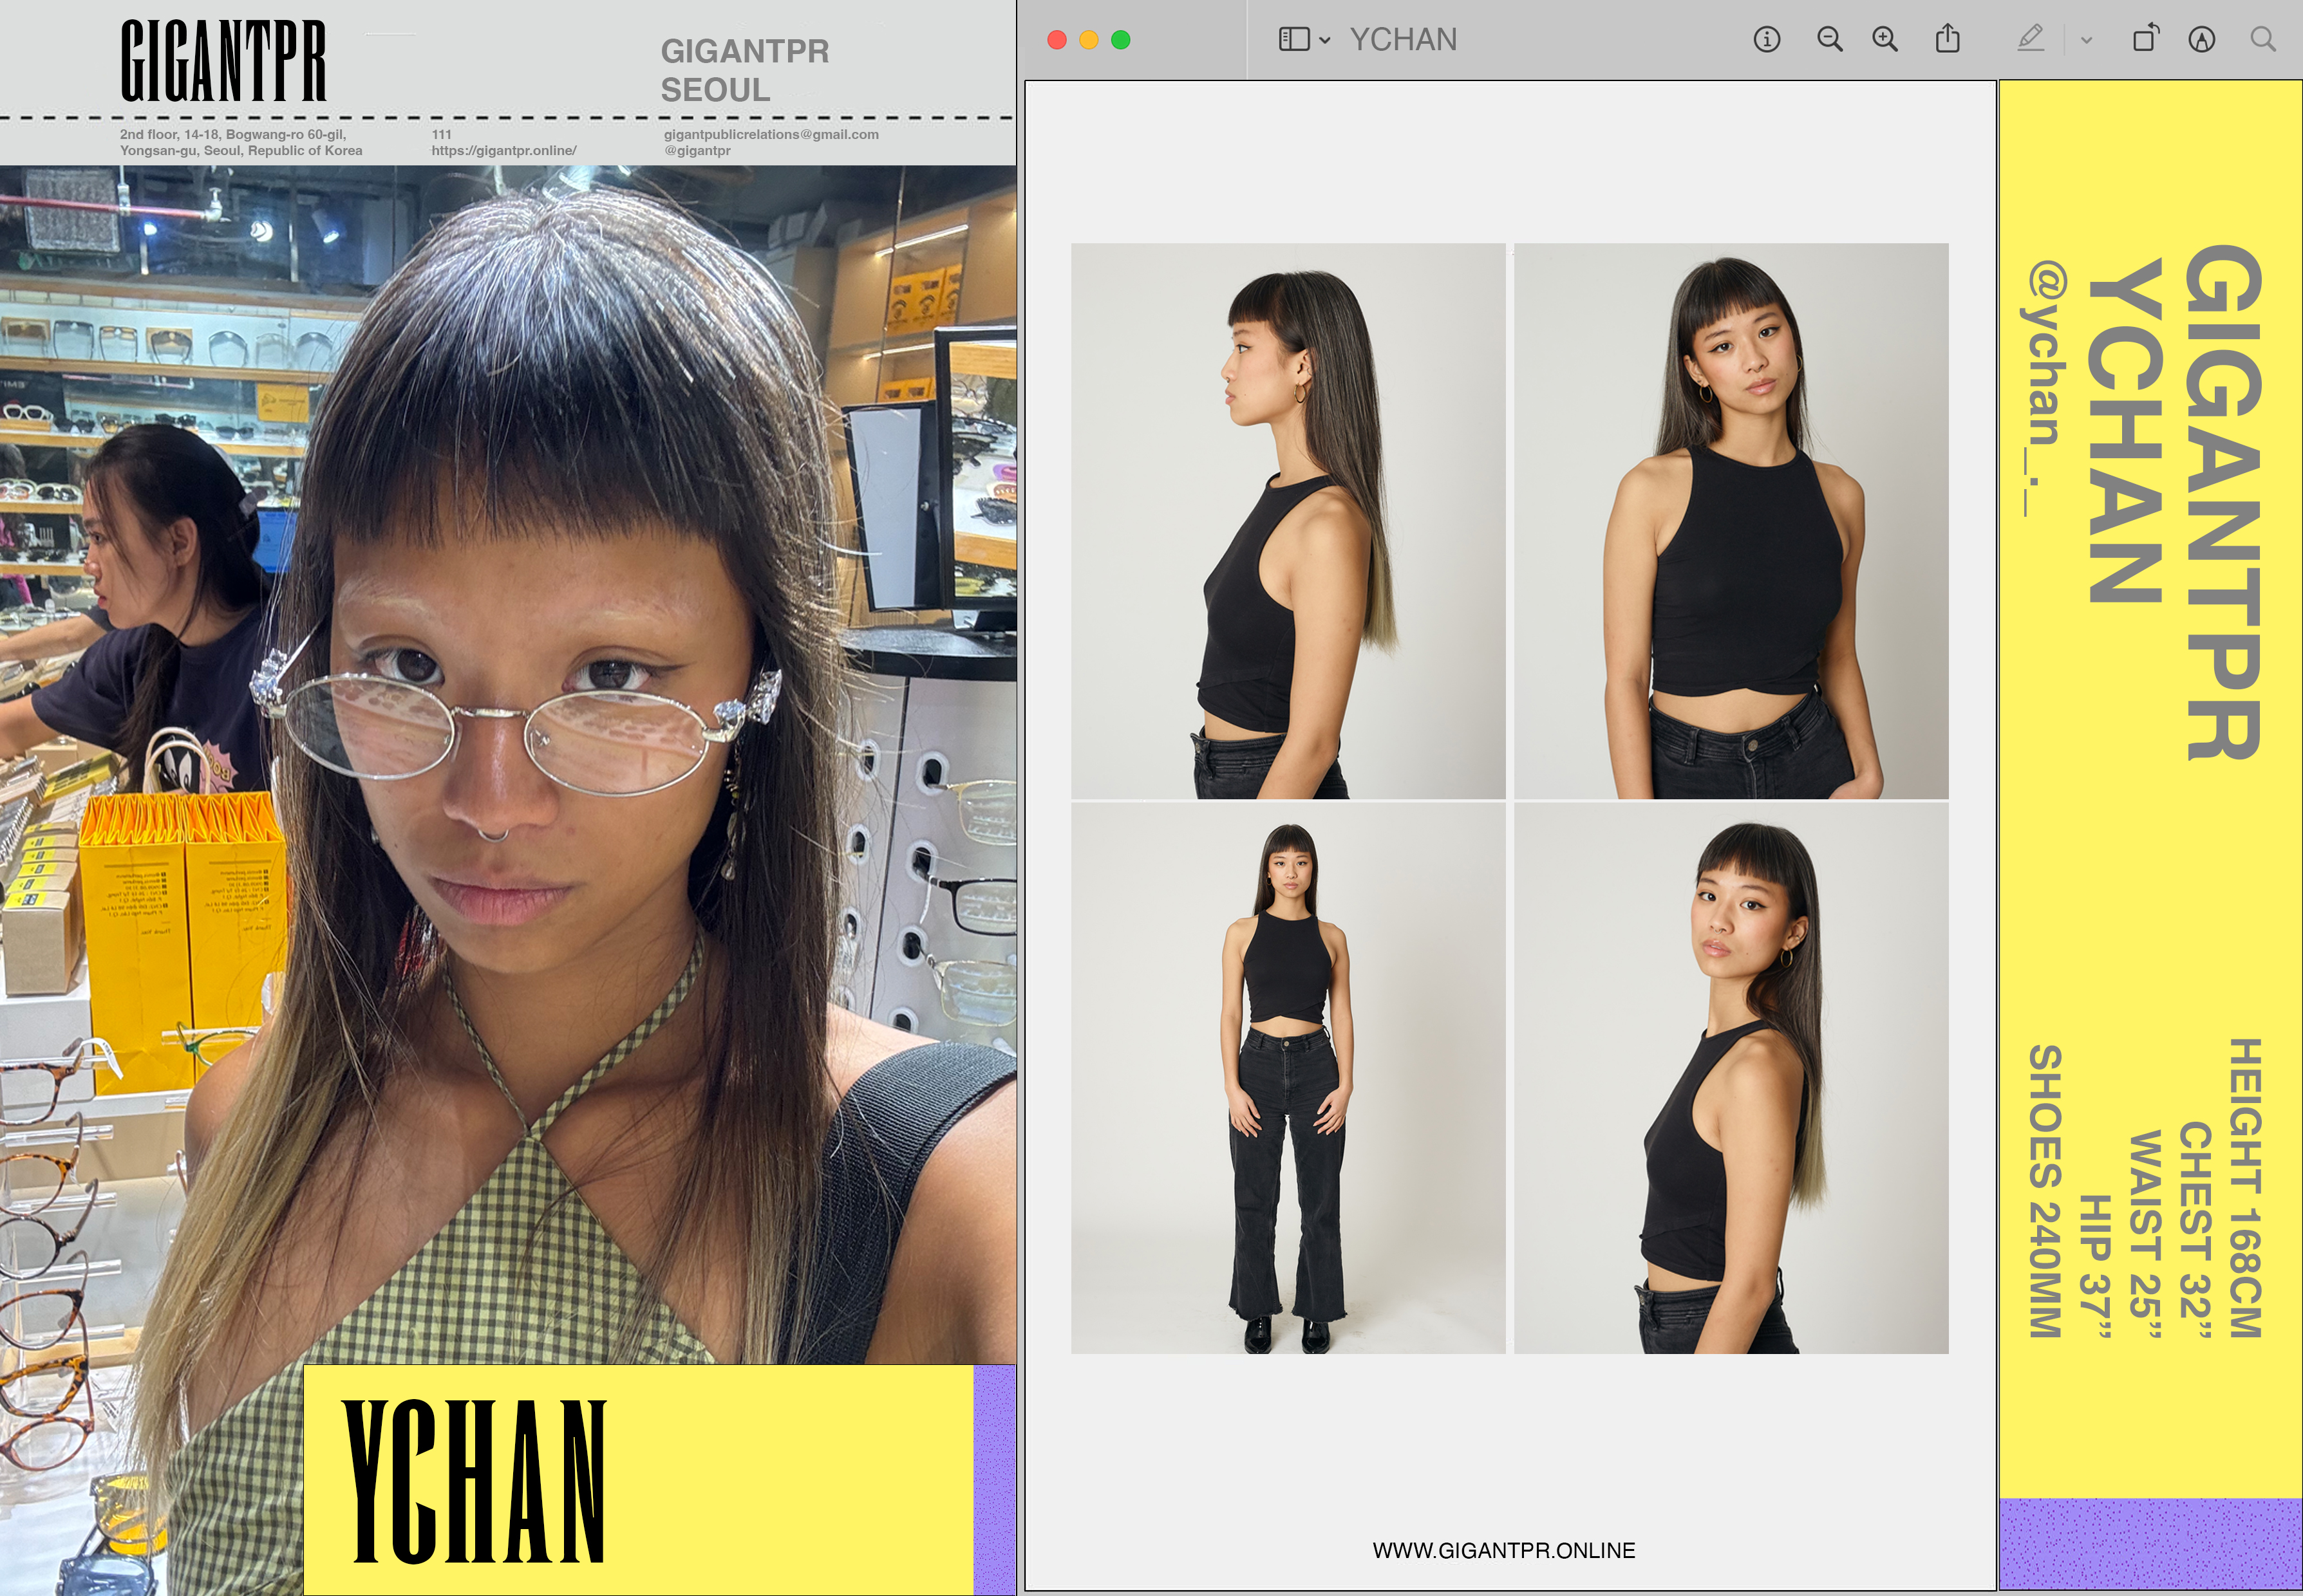
Task: Click the Zoom In magnifier
Action: (x=1885, y=40)
